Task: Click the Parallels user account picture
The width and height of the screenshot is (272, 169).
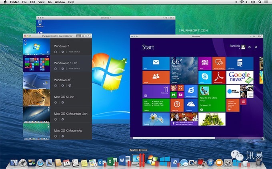Action: (243, 47)
